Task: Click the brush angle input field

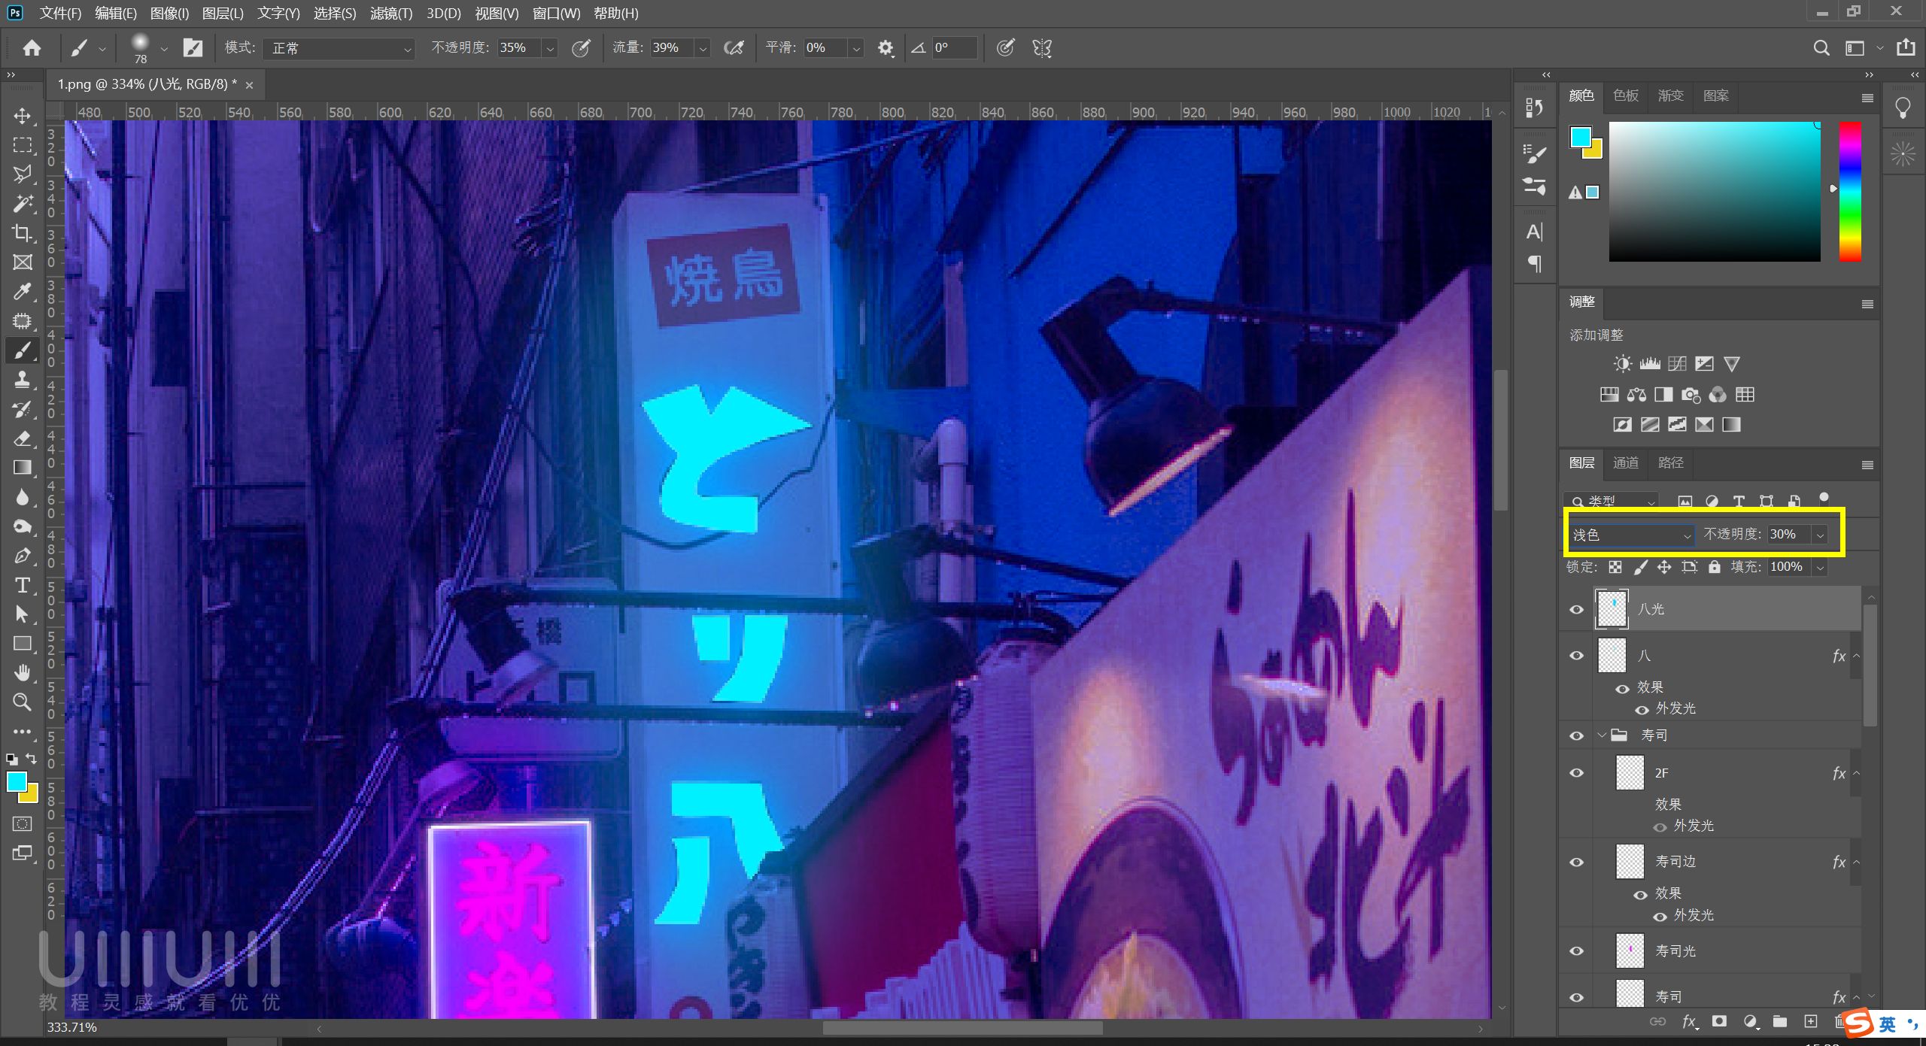Action: click(955, 48)
